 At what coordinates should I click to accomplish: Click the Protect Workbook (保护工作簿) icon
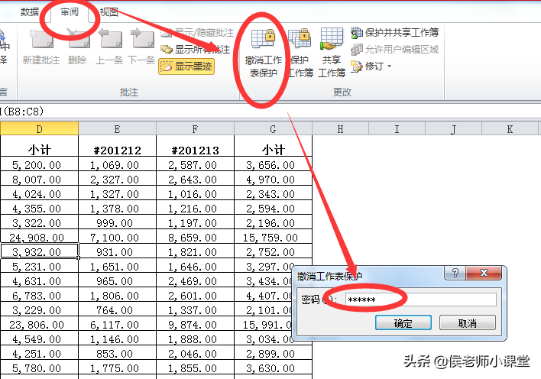click(x=300, y=38)
